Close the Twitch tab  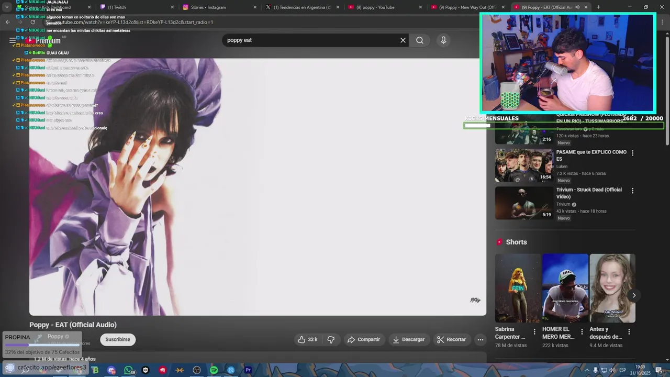(172, 7)
